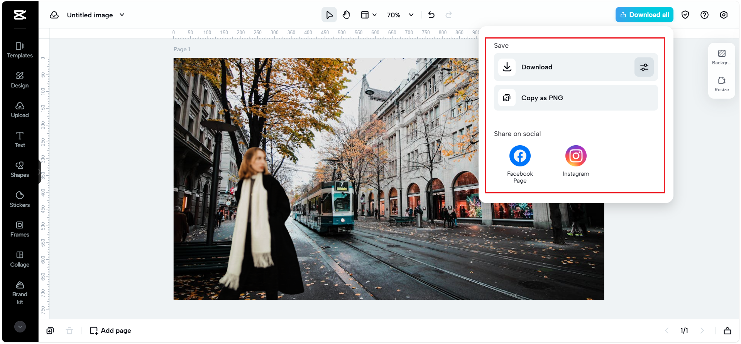The height and width of the screenshot is (344, 741).
Task: Open download settings sliders icon
Action: [x=644, y=67]
